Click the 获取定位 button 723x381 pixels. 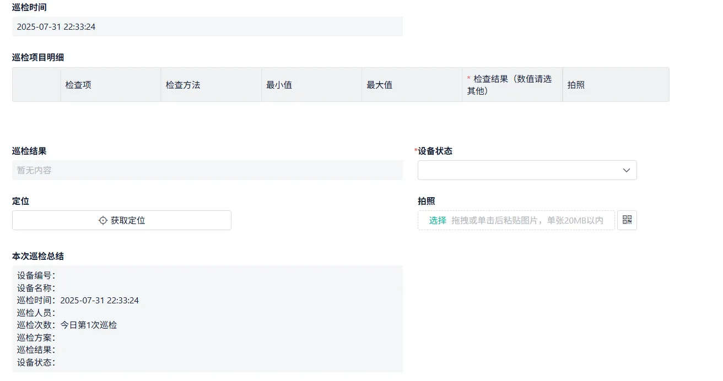121,220
